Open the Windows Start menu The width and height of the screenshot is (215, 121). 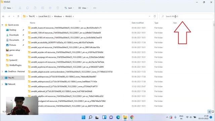click(x=84, y=117)
